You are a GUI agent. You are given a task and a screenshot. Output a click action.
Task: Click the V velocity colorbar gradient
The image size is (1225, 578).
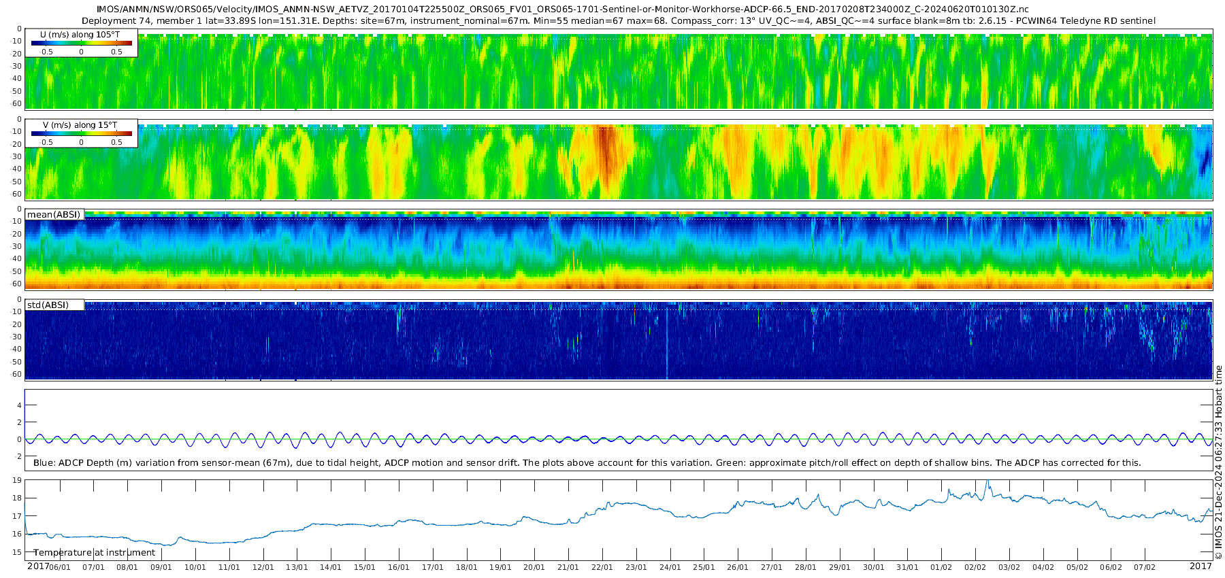point(82,133)
